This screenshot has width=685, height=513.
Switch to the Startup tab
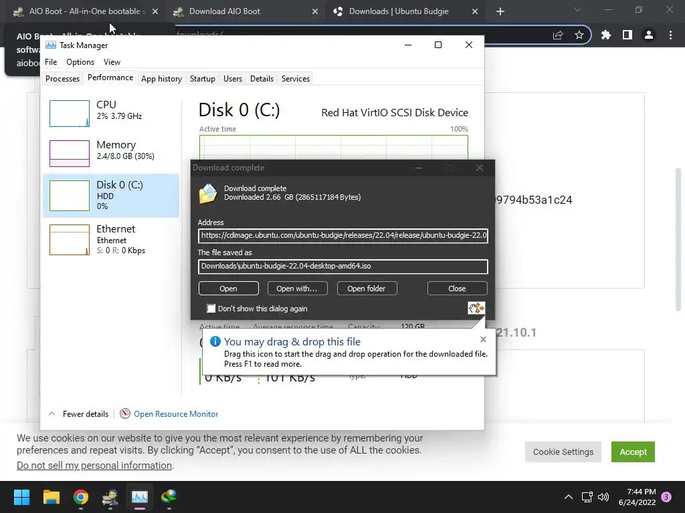click(202, 79)
